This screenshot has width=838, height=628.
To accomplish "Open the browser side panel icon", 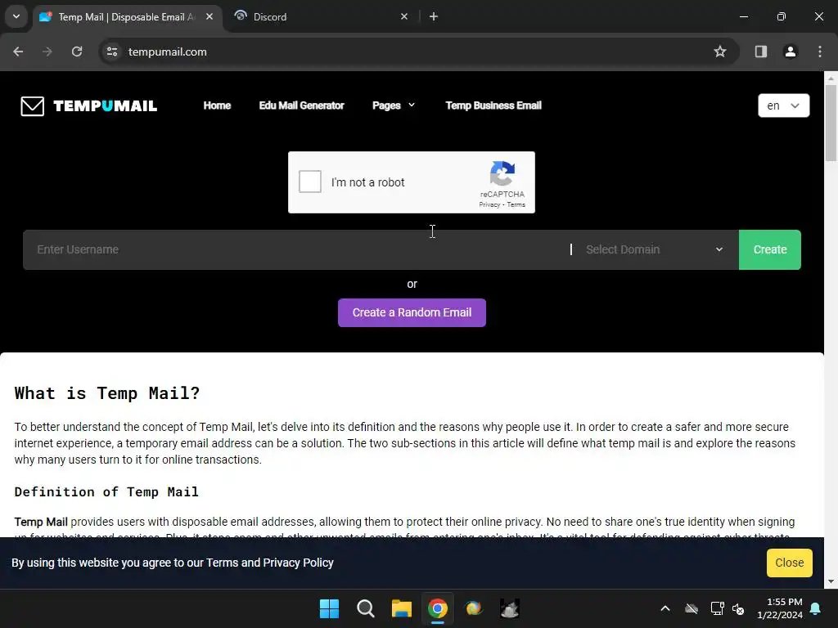I will click(761, 52).
